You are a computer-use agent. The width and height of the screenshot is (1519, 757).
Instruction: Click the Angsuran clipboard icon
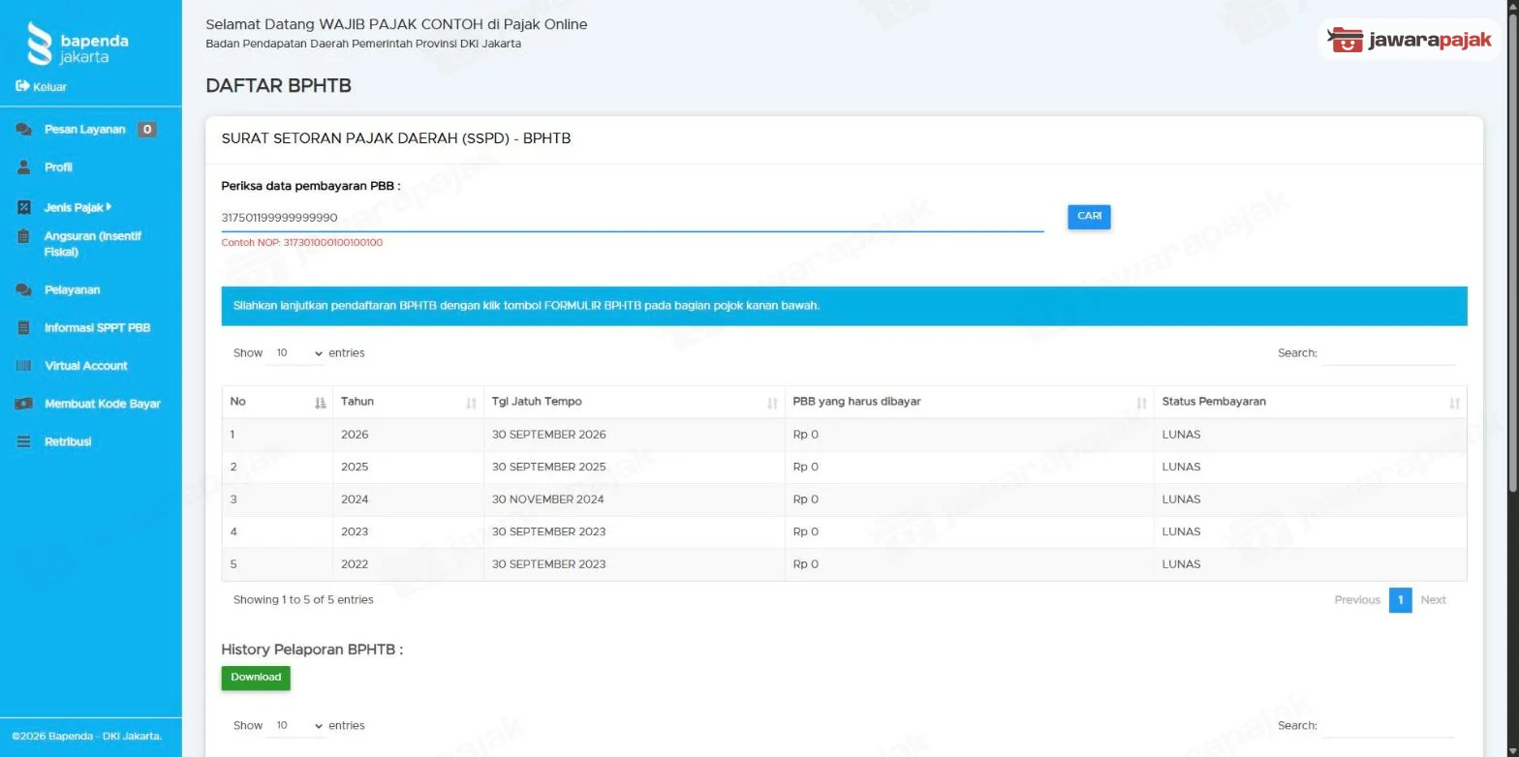coord(24,236)
